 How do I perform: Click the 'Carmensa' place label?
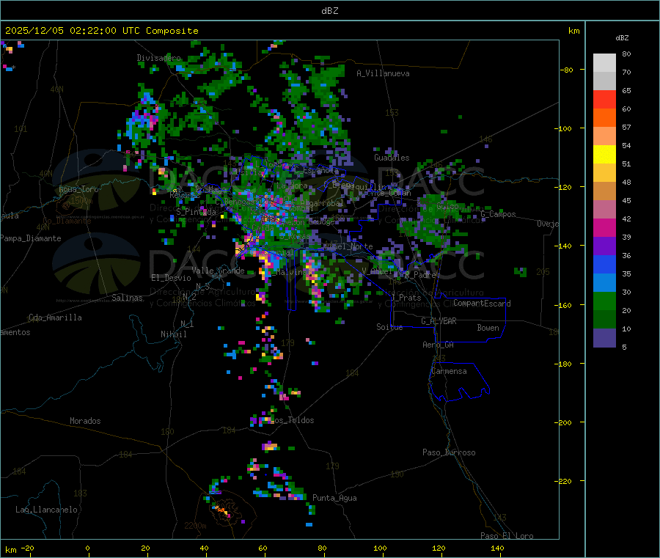point(449,372)
